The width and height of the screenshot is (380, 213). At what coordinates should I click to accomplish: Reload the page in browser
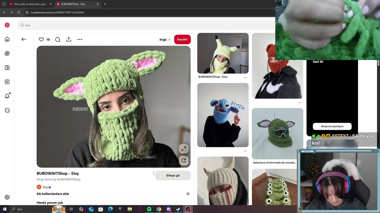tap(18, 12)
